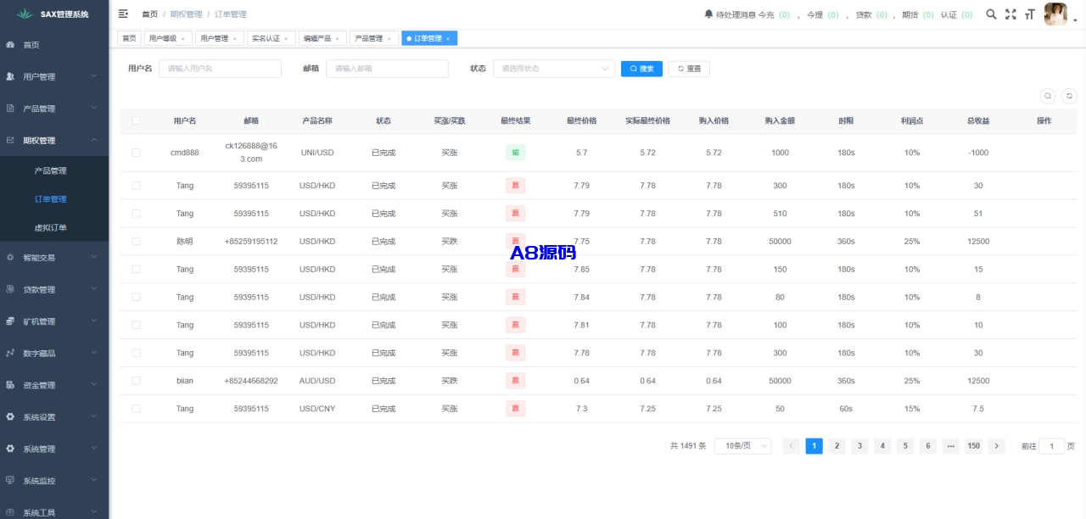Click the 系统监控 monitor icon in the sidebar
Screen dimensions: 1086x519
(x=10, y=481)
